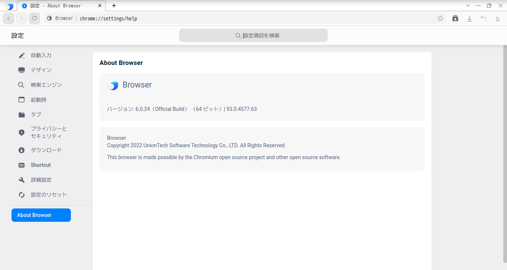The image size is (507, 270).
Task: Reload the current page
Action: [35, 18]
